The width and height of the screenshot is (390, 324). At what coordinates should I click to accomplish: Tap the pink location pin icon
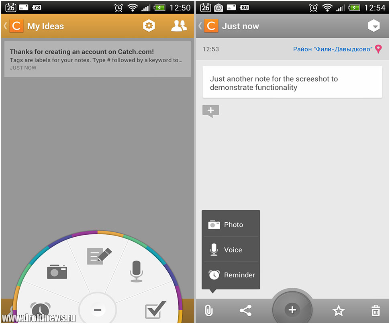[x=378, y=49]
